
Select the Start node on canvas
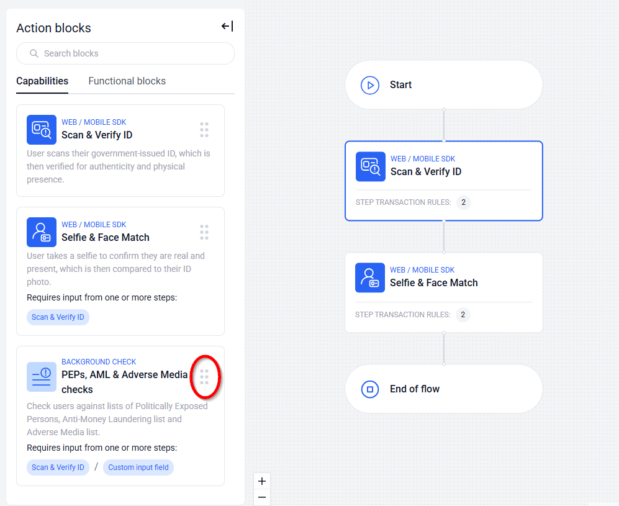(443, 85)
